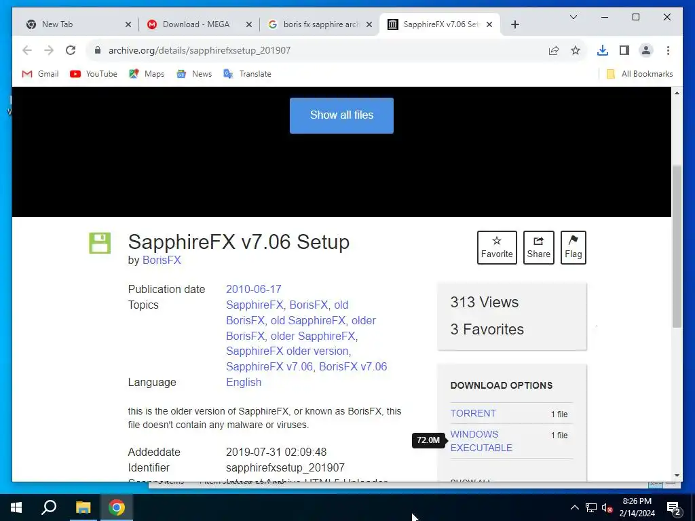Viewport: 695px width, 521px height.
Task: Switch to the New Tab tab
Action: click(x=78, y=24)
